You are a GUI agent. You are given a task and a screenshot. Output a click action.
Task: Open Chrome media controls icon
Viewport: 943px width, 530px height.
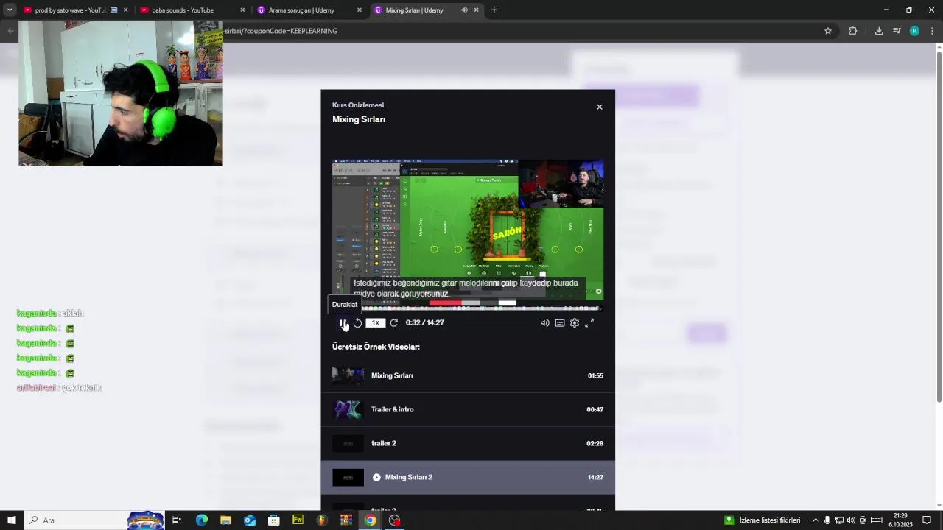[897, 31]
